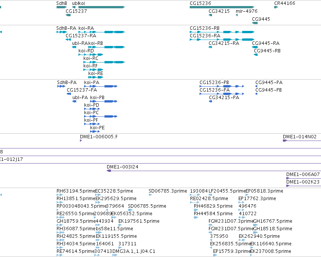Select the koi-RE transcript label

click(95, 73)
